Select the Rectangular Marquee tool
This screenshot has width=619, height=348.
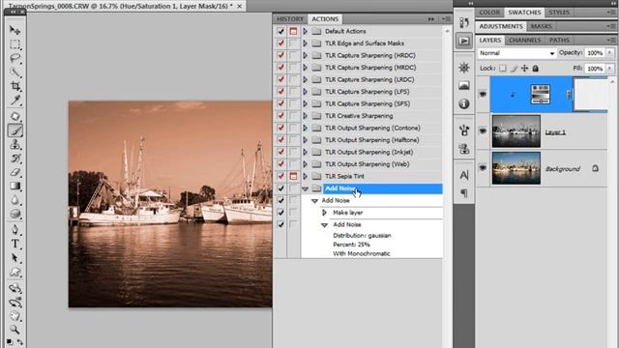(15, 44)
